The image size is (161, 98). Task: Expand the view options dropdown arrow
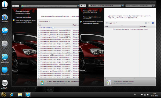[149, 23]
